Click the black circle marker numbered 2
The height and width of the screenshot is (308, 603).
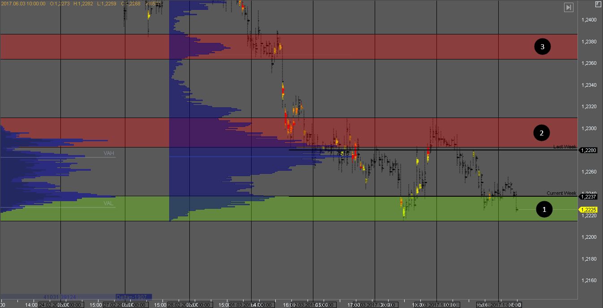[542, 132]
